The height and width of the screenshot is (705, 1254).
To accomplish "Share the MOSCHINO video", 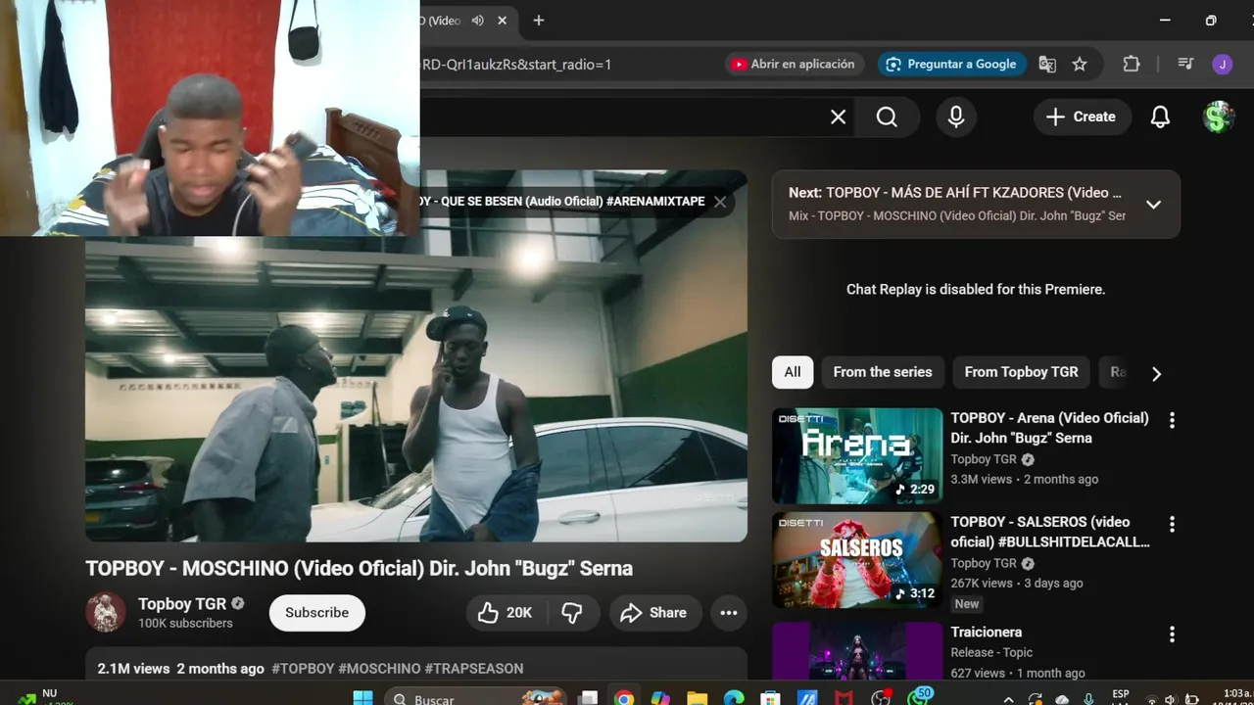I will click(x=655, y=613).
